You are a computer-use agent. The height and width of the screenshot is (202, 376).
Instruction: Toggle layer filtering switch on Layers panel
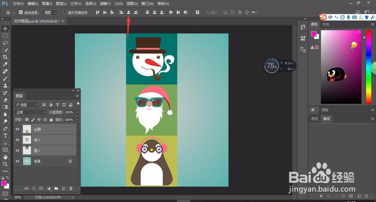[x=78, y=105]
